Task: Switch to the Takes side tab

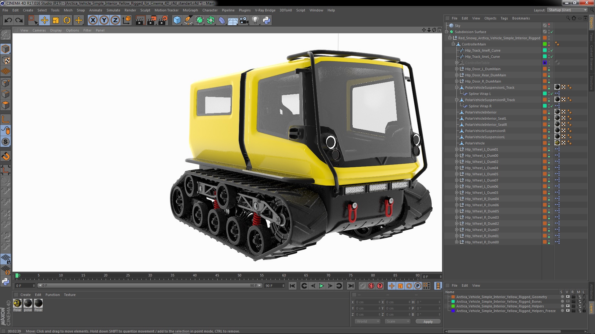Action: 592,37
